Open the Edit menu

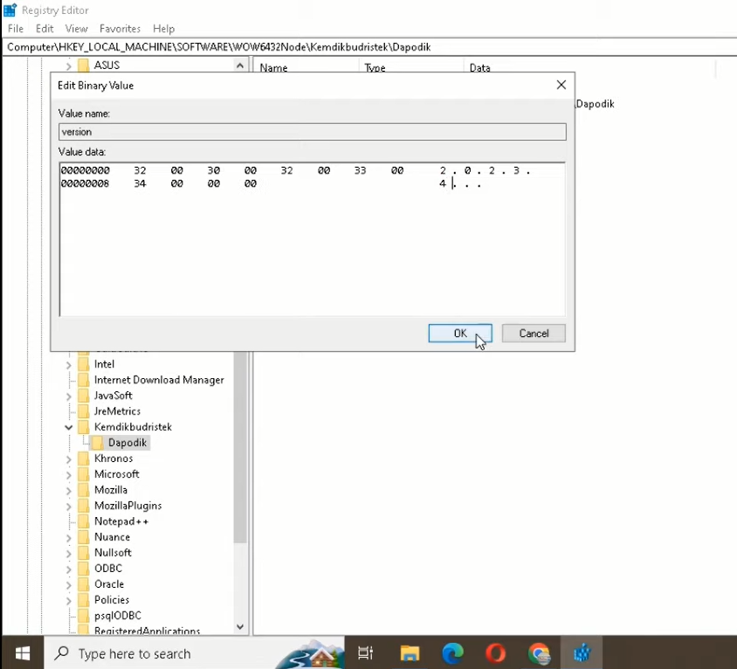[x=45, y=29]
